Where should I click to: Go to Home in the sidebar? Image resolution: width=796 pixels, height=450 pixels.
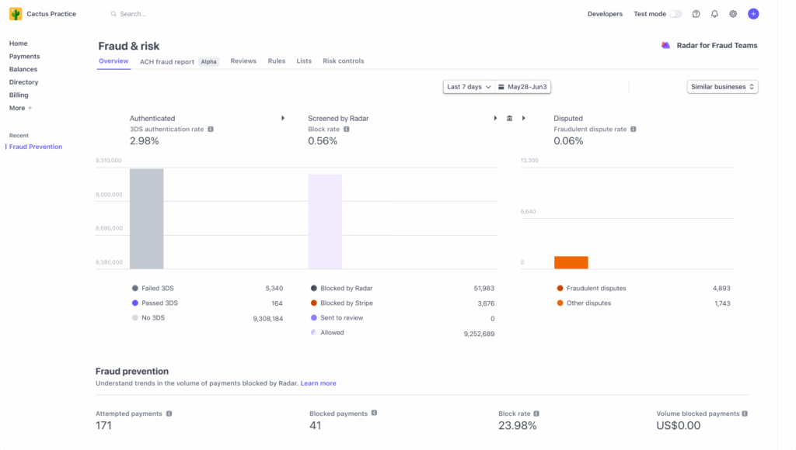coord(19,43)
